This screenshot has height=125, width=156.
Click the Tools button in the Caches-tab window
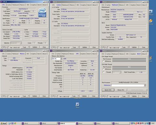pos(74,47)
